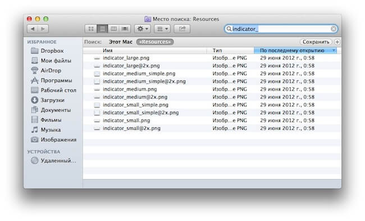Open Изображения in the sidebar
The height and width of the screenshot is (221, 365).
pyautogui.click(x=58, y=140)
